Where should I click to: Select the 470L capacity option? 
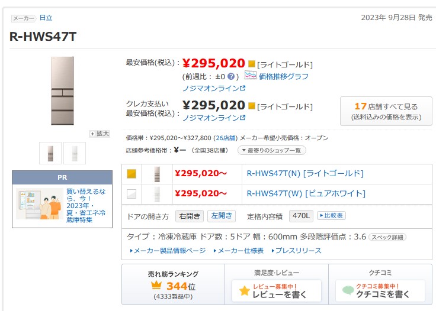[301, 216]
